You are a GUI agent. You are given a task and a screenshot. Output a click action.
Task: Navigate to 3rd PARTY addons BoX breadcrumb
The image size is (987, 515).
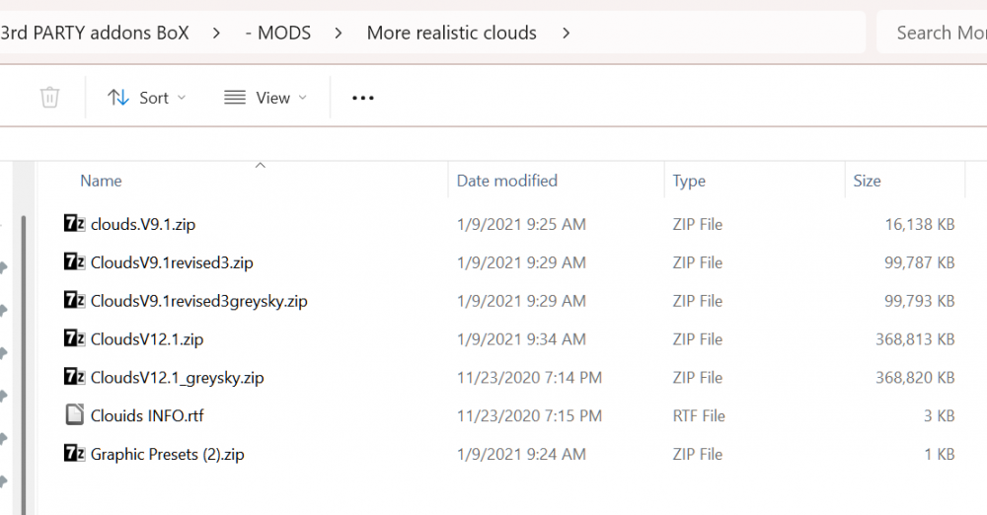pyautogui.click(x=94, y=33)
